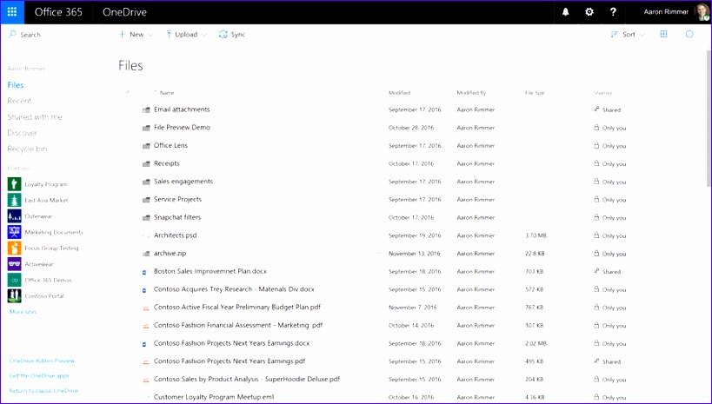Open Contoso Sales by Product Analysis pdf
The height and width of the screenshot is (404, 712).
(247, 379)
